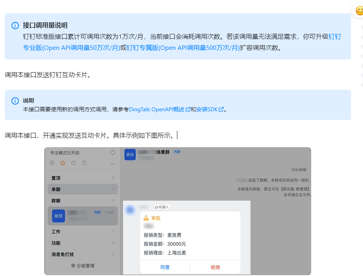Image resolution: width=363 pixels, height=276 pixels.
Task: Click the orange 审批 stamp icon
Action: point(146,218)
